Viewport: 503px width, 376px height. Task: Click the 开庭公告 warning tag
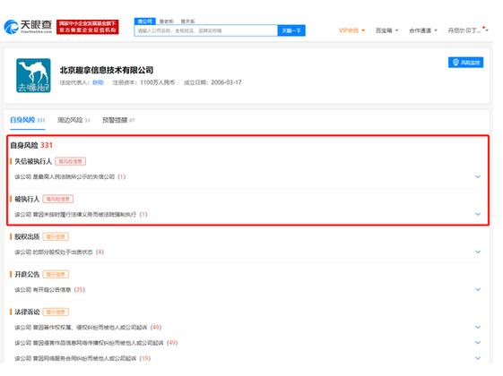(x=56, y=274)
